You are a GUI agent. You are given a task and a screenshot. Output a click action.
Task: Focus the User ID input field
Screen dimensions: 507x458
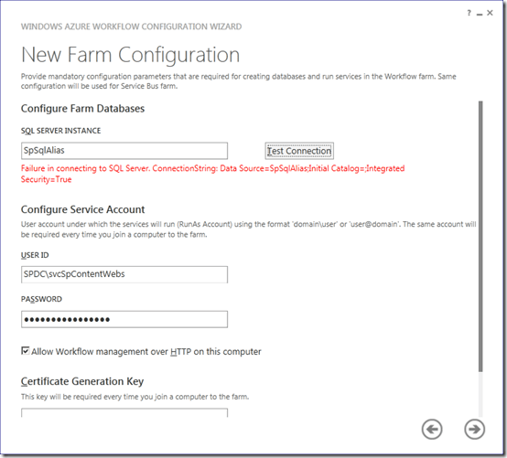(124, 274)
